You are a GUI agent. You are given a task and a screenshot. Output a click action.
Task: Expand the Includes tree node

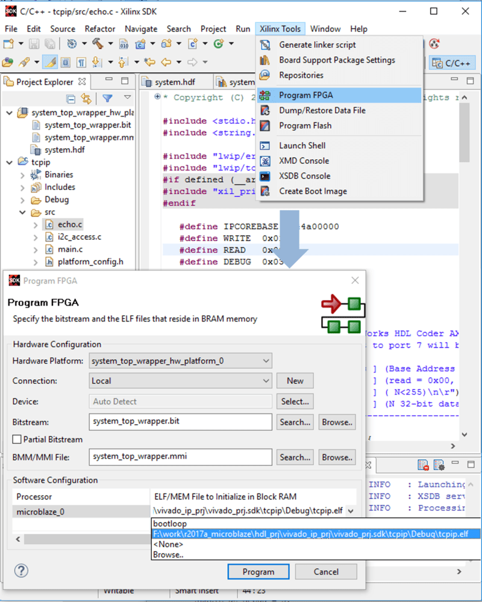(x=22, y=188)
